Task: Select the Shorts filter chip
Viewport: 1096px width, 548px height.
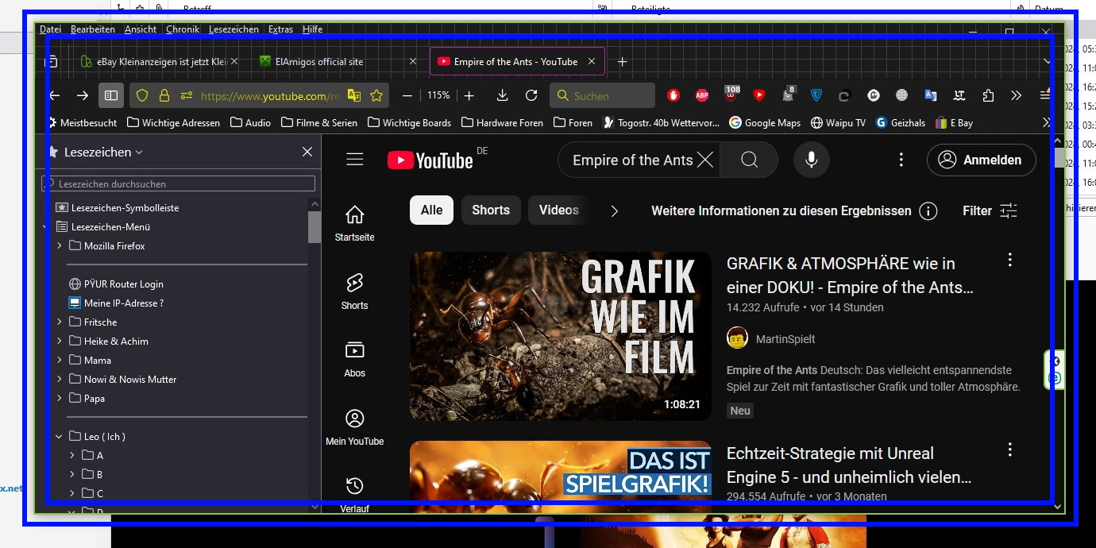Action: [490, 210]
